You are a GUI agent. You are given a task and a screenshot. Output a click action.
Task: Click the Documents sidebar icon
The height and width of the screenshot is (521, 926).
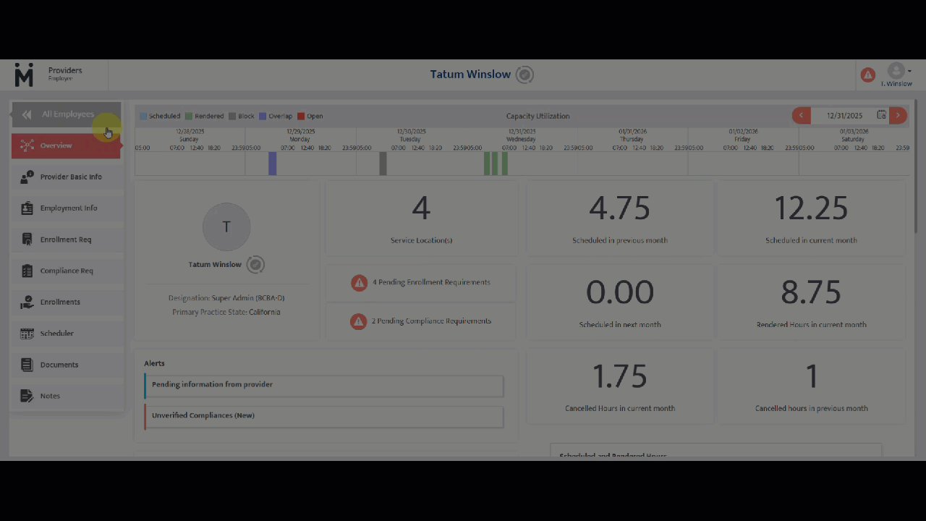point(27,365)
